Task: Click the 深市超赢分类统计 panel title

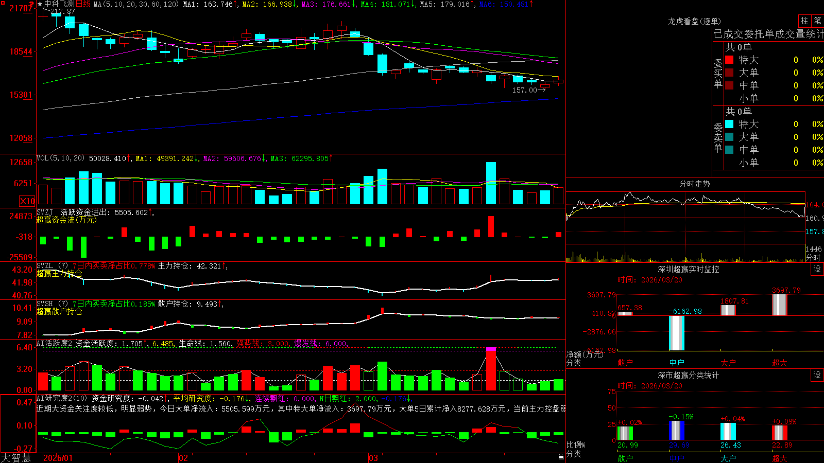Action: click(x=689, y=375)
